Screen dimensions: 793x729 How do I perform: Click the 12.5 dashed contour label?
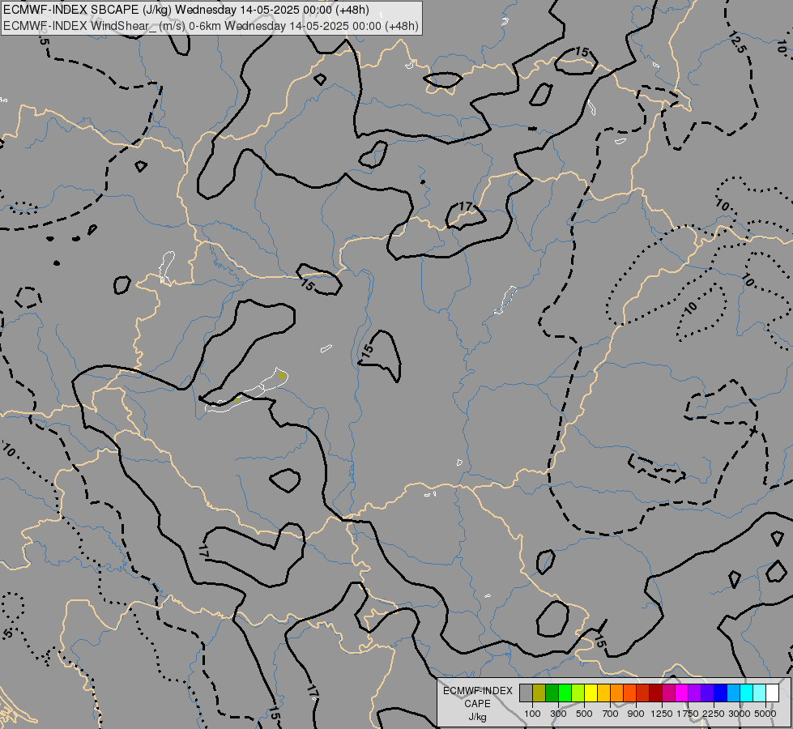737,42
